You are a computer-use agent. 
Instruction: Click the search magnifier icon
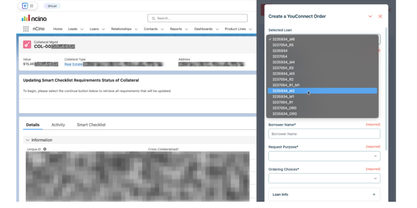154,18
